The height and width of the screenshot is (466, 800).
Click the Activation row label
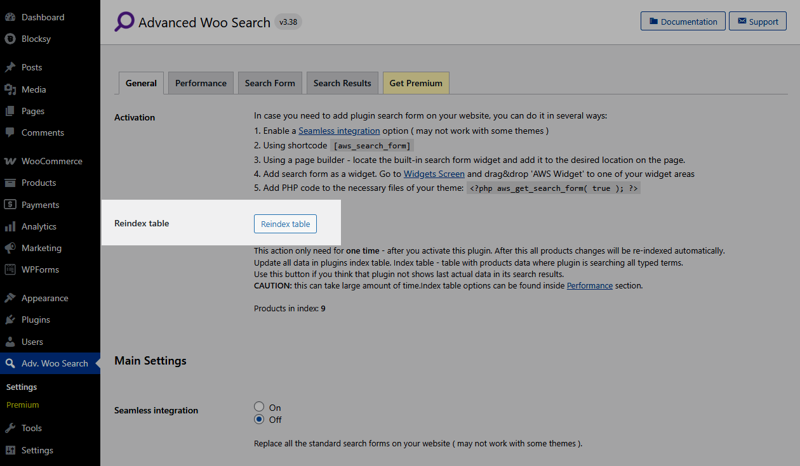[135, 117]
